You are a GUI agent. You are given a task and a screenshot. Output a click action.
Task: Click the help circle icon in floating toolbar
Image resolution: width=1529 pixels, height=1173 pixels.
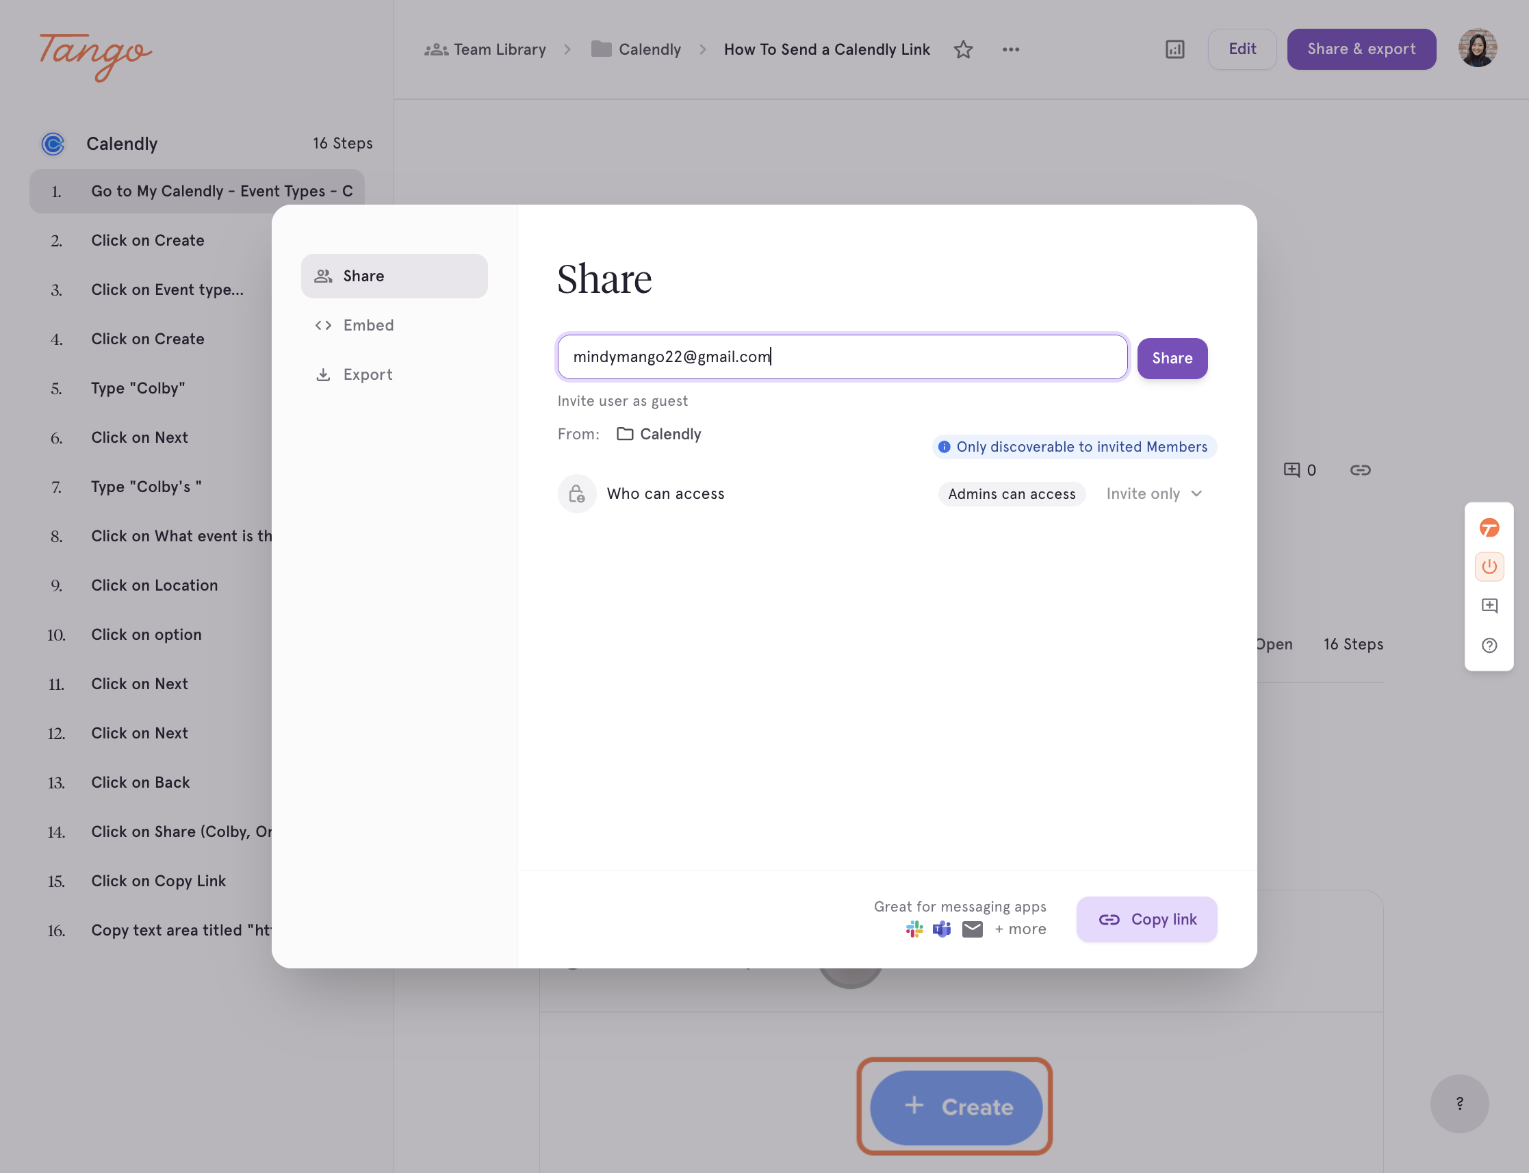pos(1489,645)
